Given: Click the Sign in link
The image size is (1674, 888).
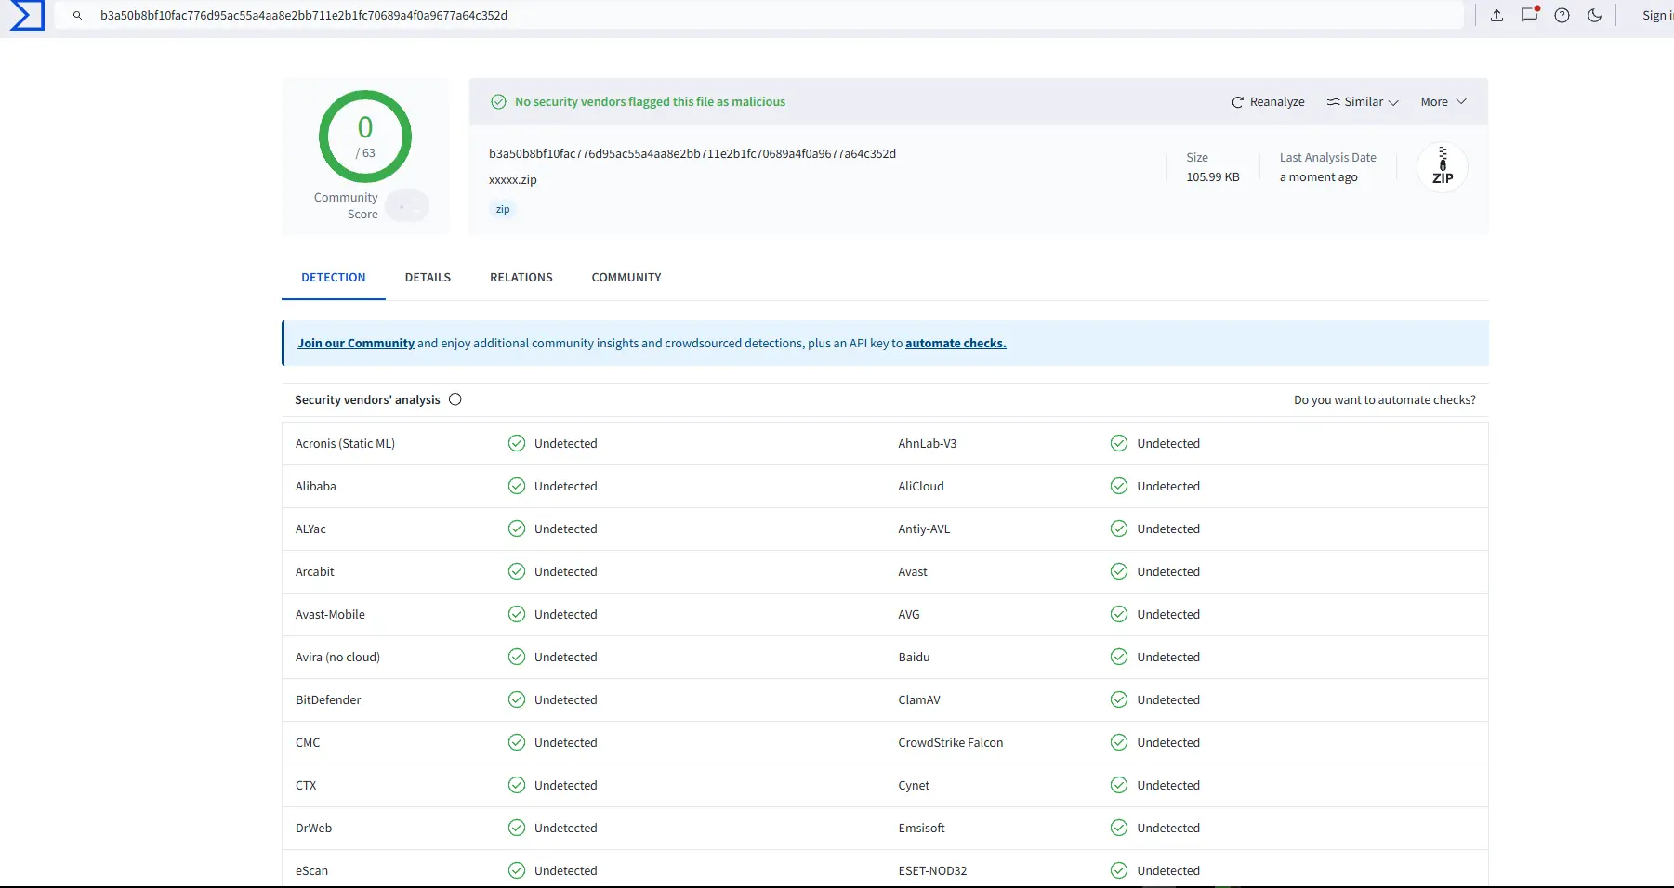Looking at the screenshot, I should pyautogui.click(x=1657, y=15).
